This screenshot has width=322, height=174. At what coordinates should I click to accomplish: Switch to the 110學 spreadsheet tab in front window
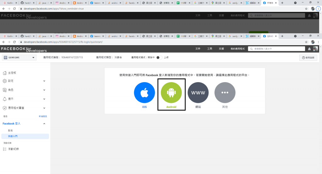point(183,36)
